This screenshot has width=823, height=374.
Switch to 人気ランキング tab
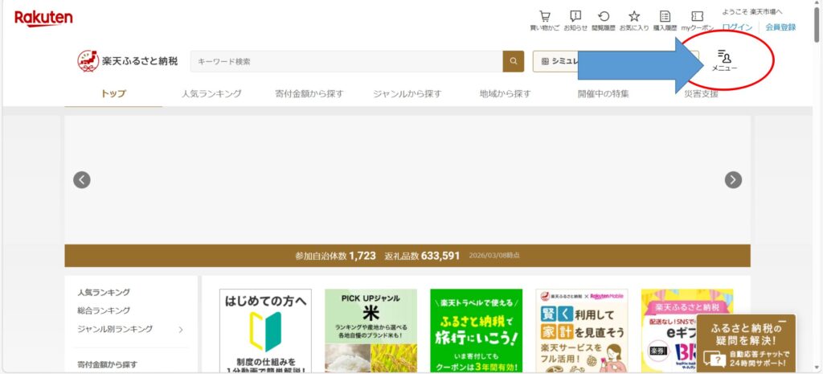click(211, 94)
